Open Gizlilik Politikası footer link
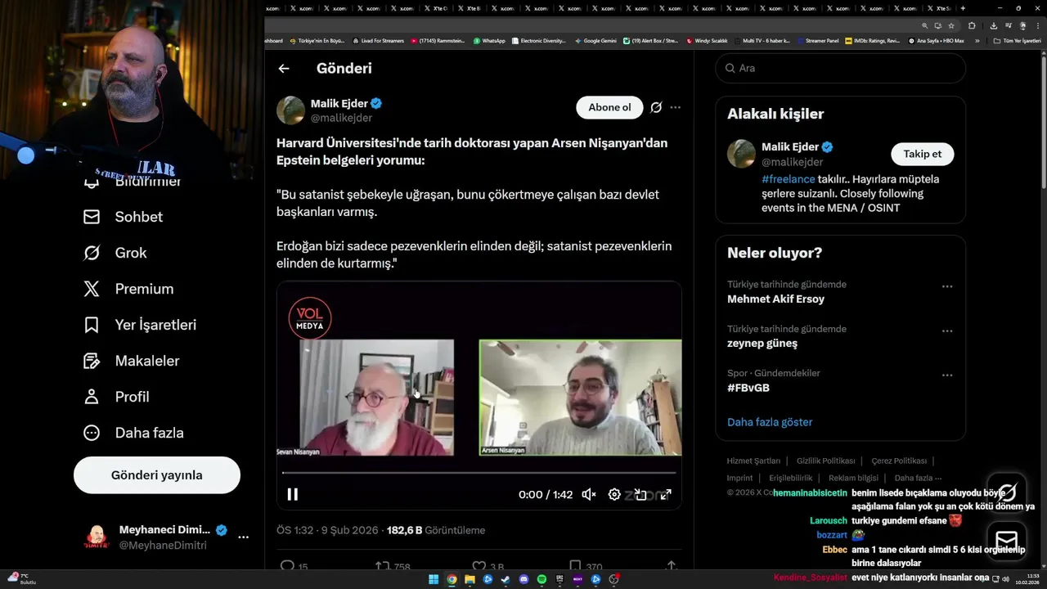Image resolution: width=1047 pixels, height=589 pixels. tap(826, 461)
